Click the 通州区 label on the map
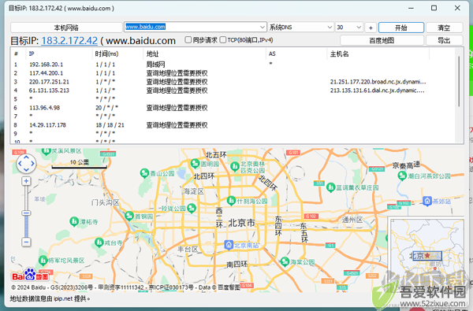The height and width of the screenshot is (311, 473). click(352, 220)
